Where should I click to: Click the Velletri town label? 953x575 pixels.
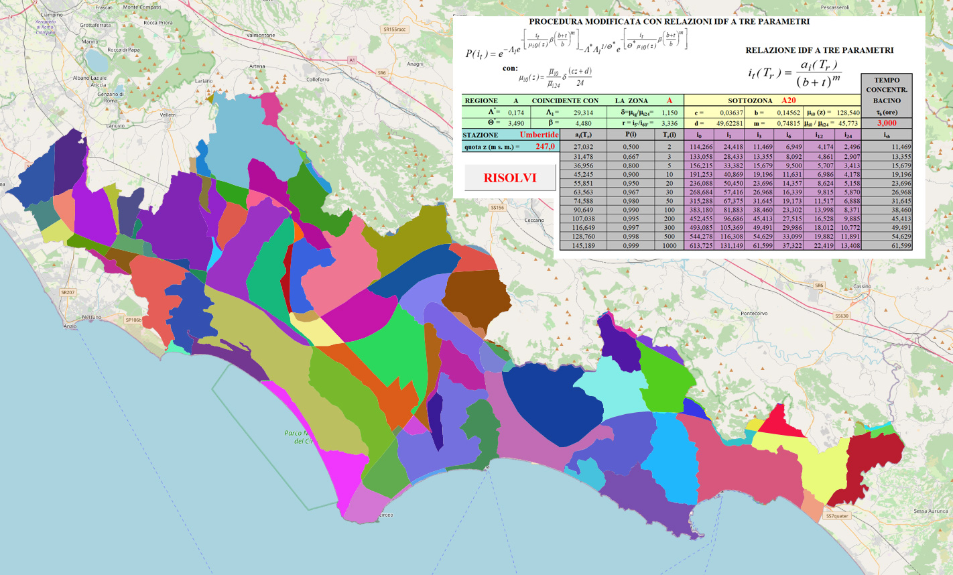coord(168,115)
